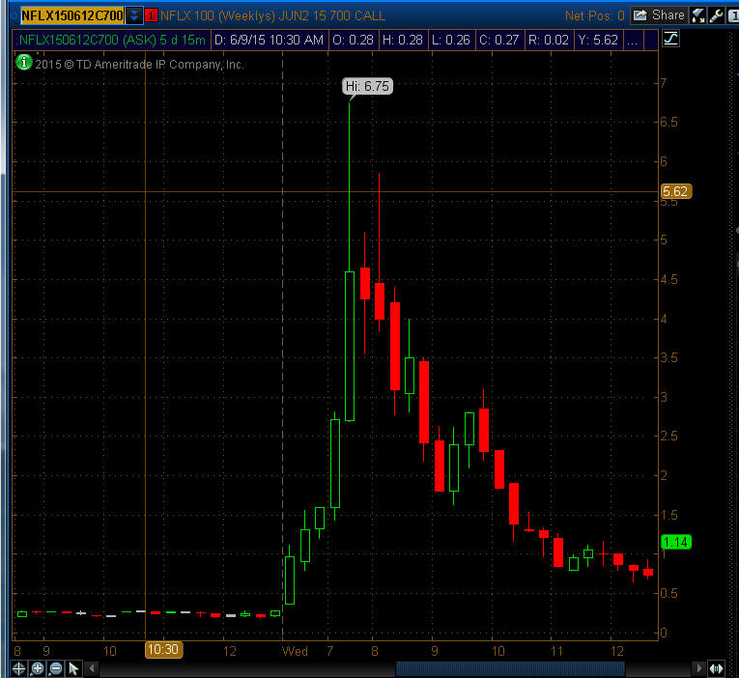This screenshot has height=678, width=739.
Task: Open the studies flask icon
Action: coord(697,15)
